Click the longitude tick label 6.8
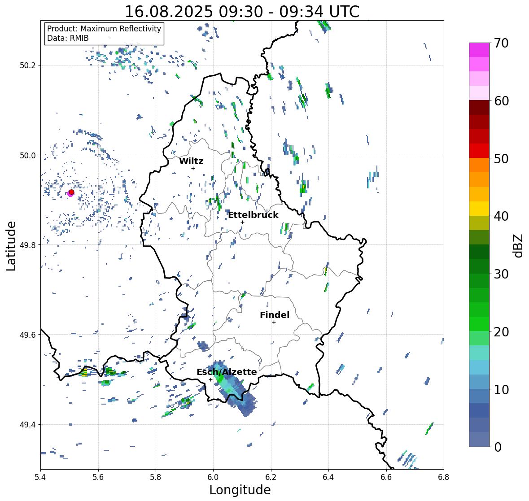Screen dimensions: 529x501 click(444, 477)
